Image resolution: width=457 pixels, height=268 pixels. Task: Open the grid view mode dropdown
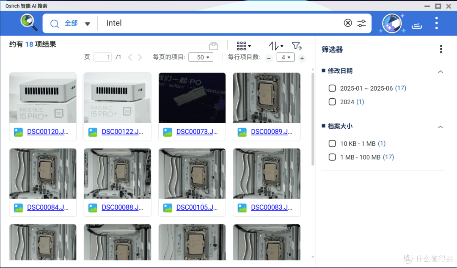(244, 46)
